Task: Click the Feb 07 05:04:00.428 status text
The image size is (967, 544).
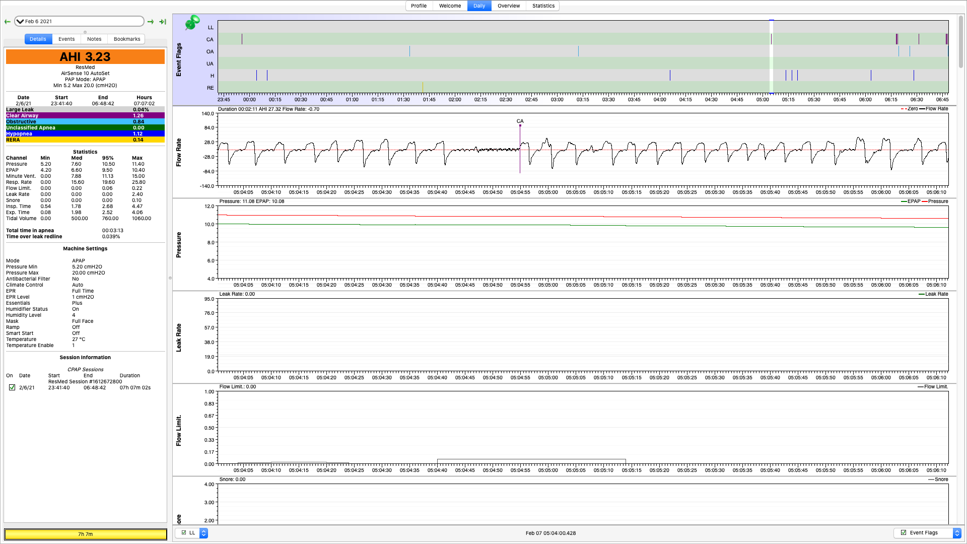Action: coord(550,533)
